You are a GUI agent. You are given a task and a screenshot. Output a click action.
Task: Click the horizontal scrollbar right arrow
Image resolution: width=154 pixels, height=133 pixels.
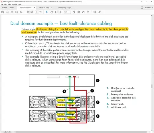click(150, 132)
